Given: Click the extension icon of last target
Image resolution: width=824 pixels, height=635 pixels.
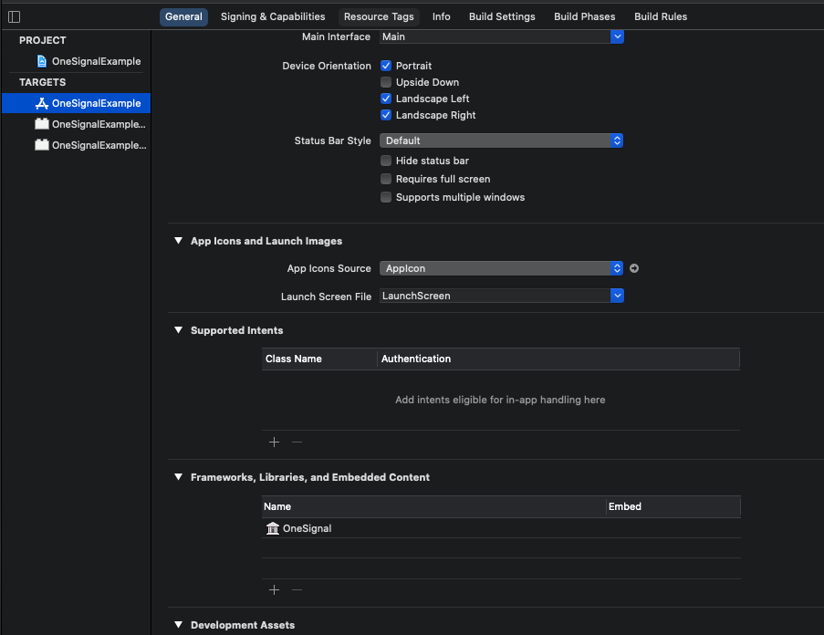Looking at the screenshot, I should tap(41, 145).
